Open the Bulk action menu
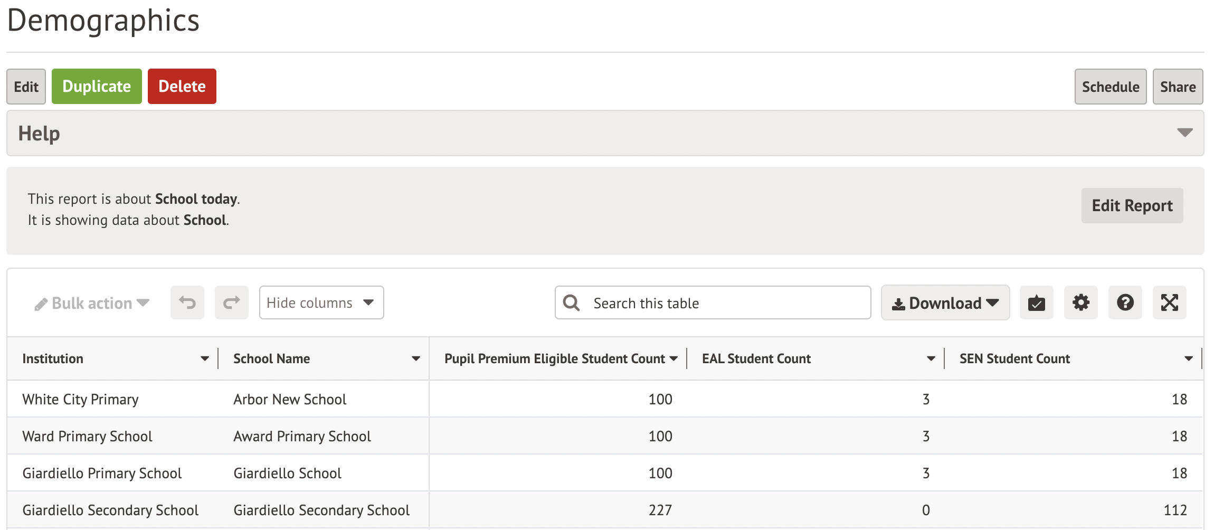 click(x=92, y=303)
